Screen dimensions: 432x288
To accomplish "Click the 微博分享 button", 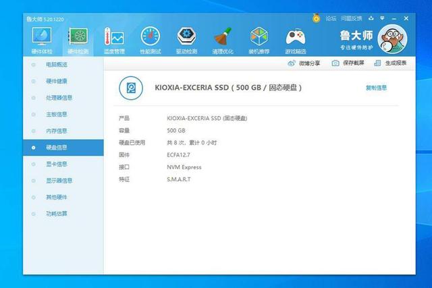I will pos(304,63).
